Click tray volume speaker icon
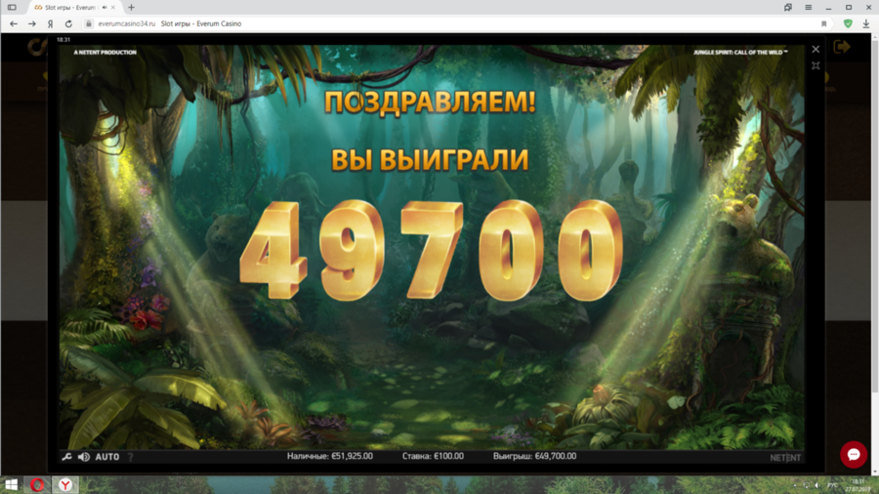Image resolution: width=879 pixels, height=494 pixels. tap(816, 485)
